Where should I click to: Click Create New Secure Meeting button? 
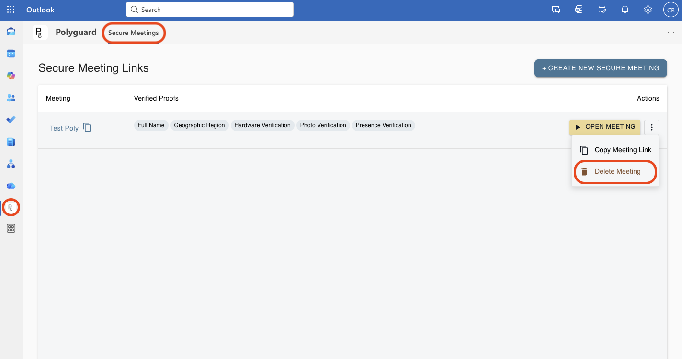[x=601, y=68]
